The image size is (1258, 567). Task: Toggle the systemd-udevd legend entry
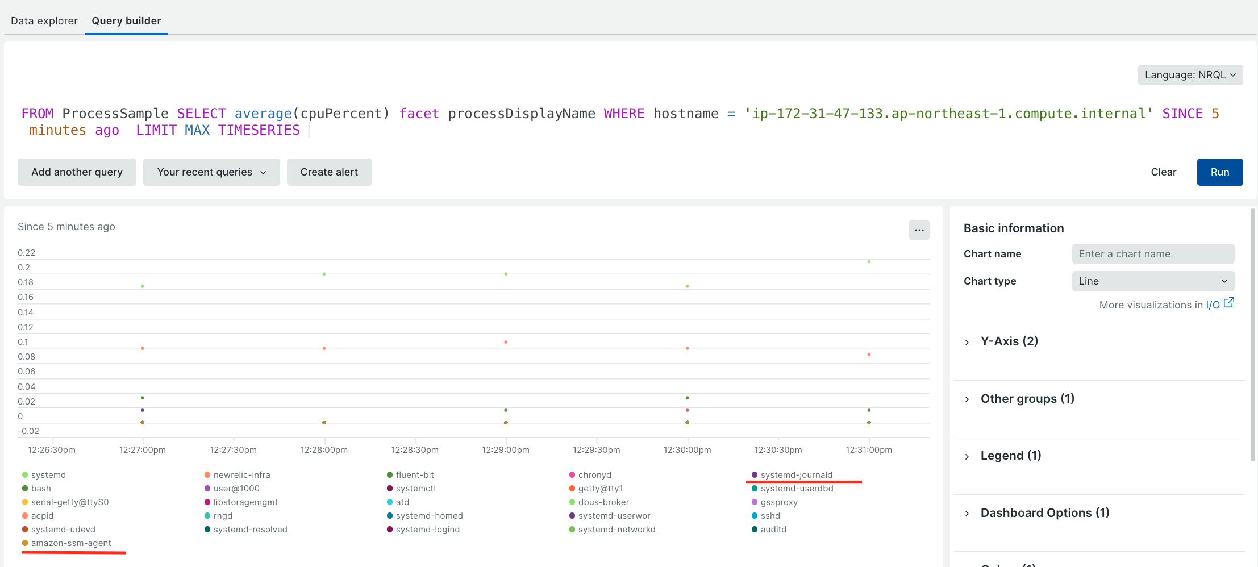(59, 530)
